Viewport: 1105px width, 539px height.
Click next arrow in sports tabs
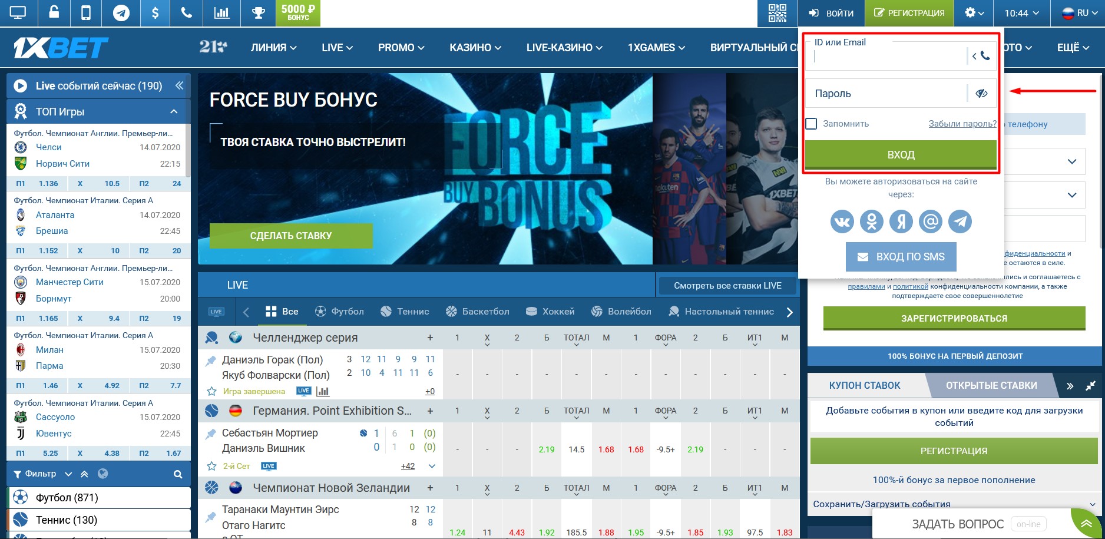pos(790,312)
